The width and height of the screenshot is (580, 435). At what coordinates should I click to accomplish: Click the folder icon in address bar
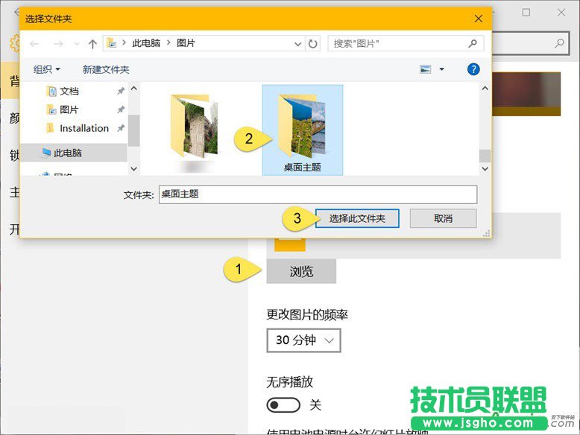(x=111, y=43)
